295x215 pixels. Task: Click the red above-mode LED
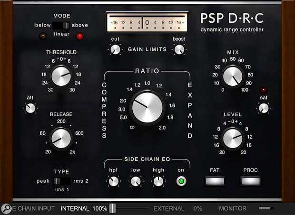tap(79, 36)
